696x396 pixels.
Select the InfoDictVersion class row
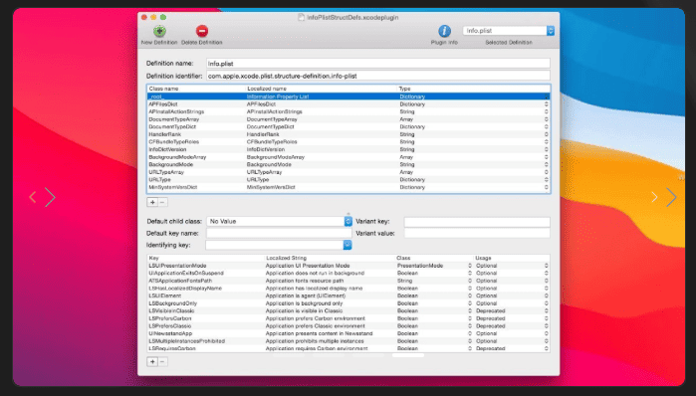point(348,149)
